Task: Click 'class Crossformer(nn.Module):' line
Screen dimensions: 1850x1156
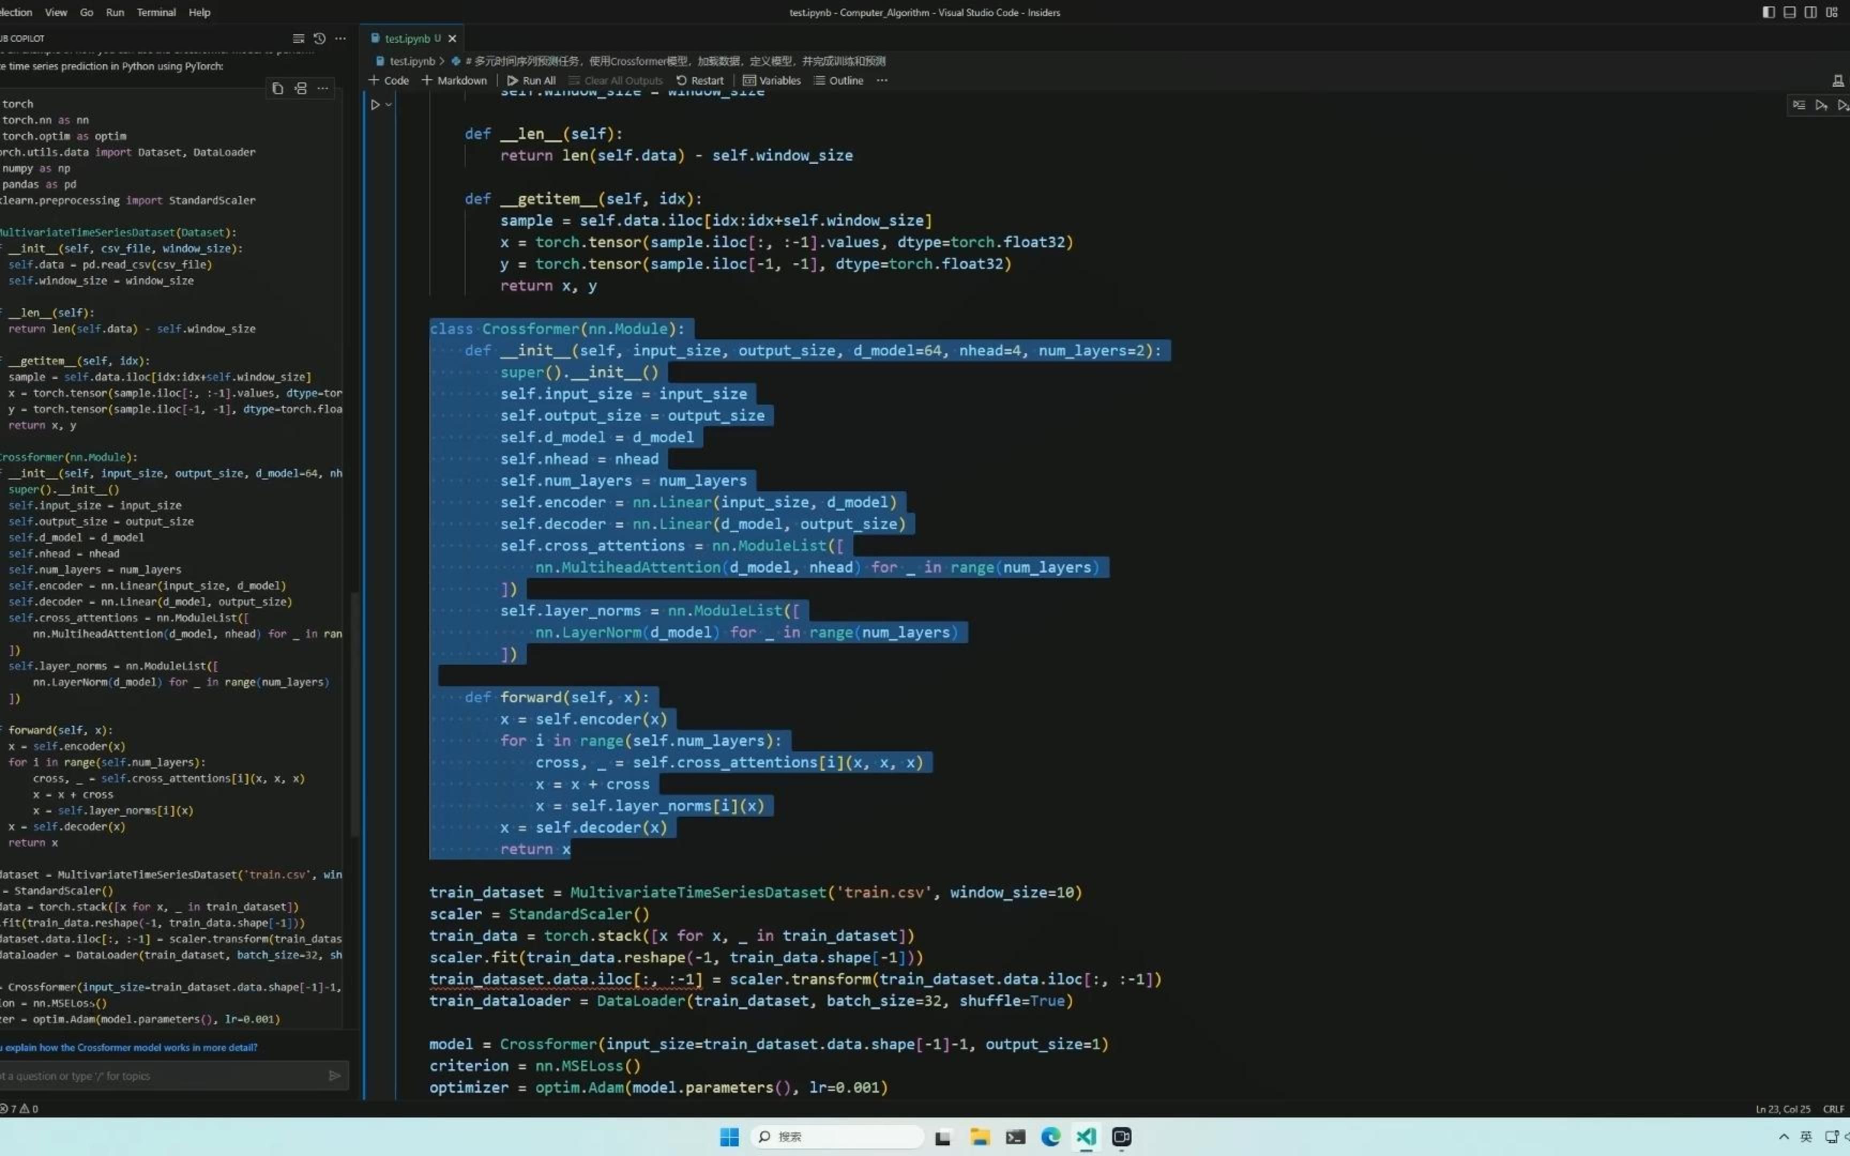Action: pyautogui.click(x=557, y=329)
